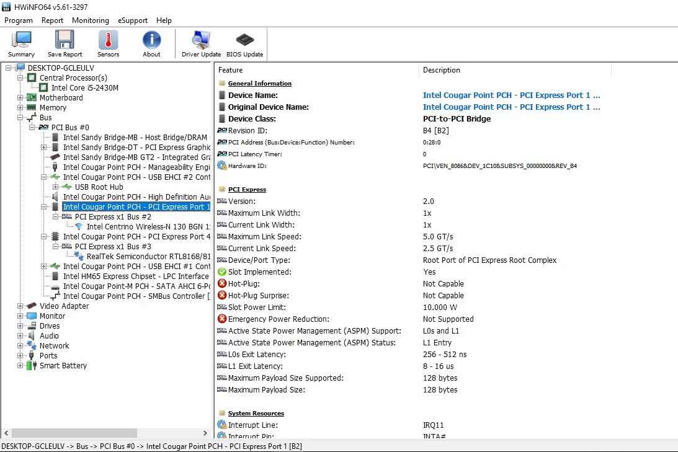The height and width of the screenshot is (452, 678).
Task: Open the Help menu
Action: tap(164, 20)
